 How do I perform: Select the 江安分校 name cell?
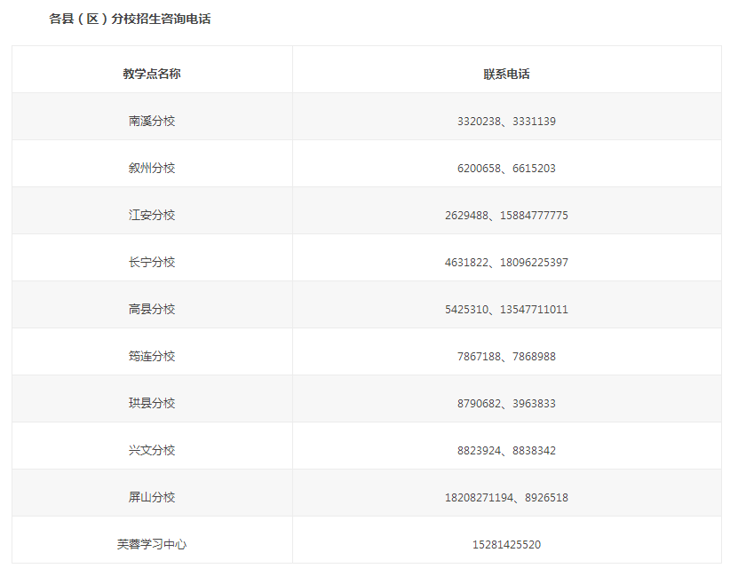click(152, 215)
